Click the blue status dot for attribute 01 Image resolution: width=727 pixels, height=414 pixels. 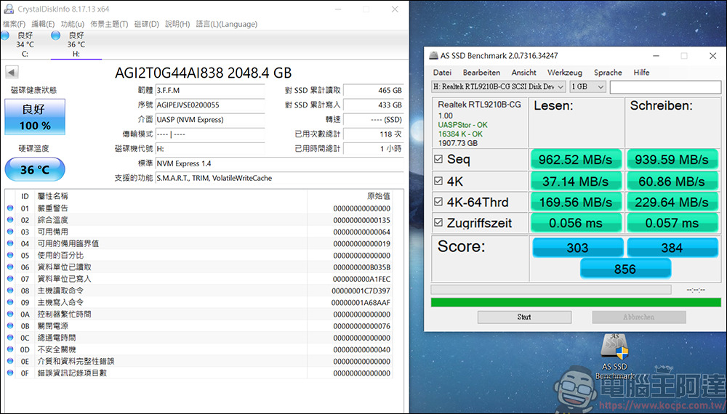click(x=10, y=208)
